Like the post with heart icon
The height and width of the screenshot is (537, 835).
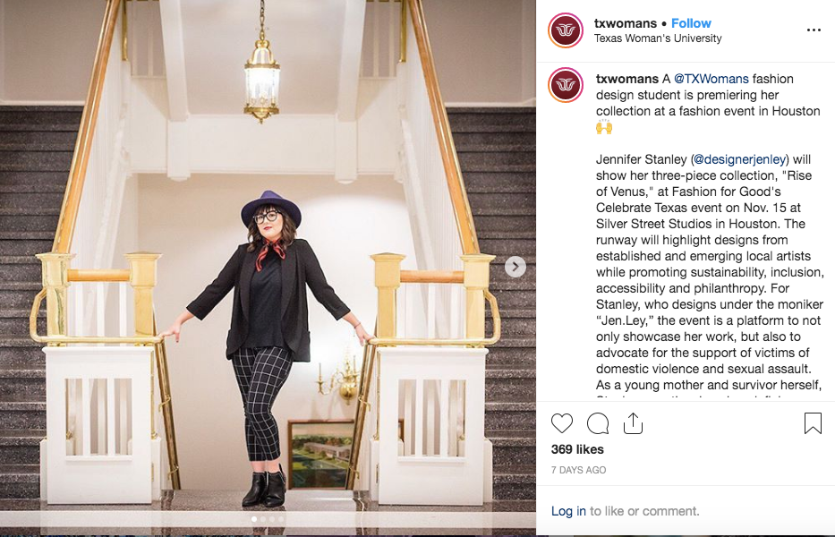561,423
